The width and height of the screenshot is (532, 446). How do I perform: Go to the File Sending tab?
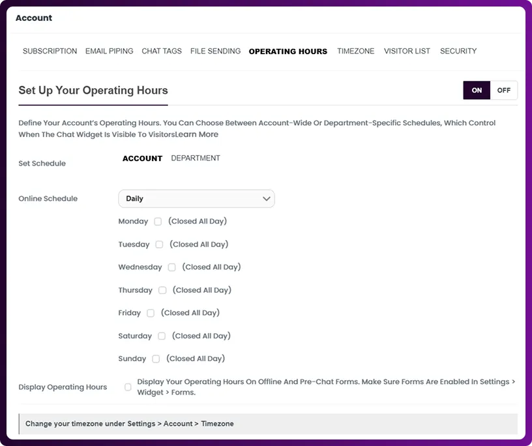pyautogui.click(x=215, y=51)
